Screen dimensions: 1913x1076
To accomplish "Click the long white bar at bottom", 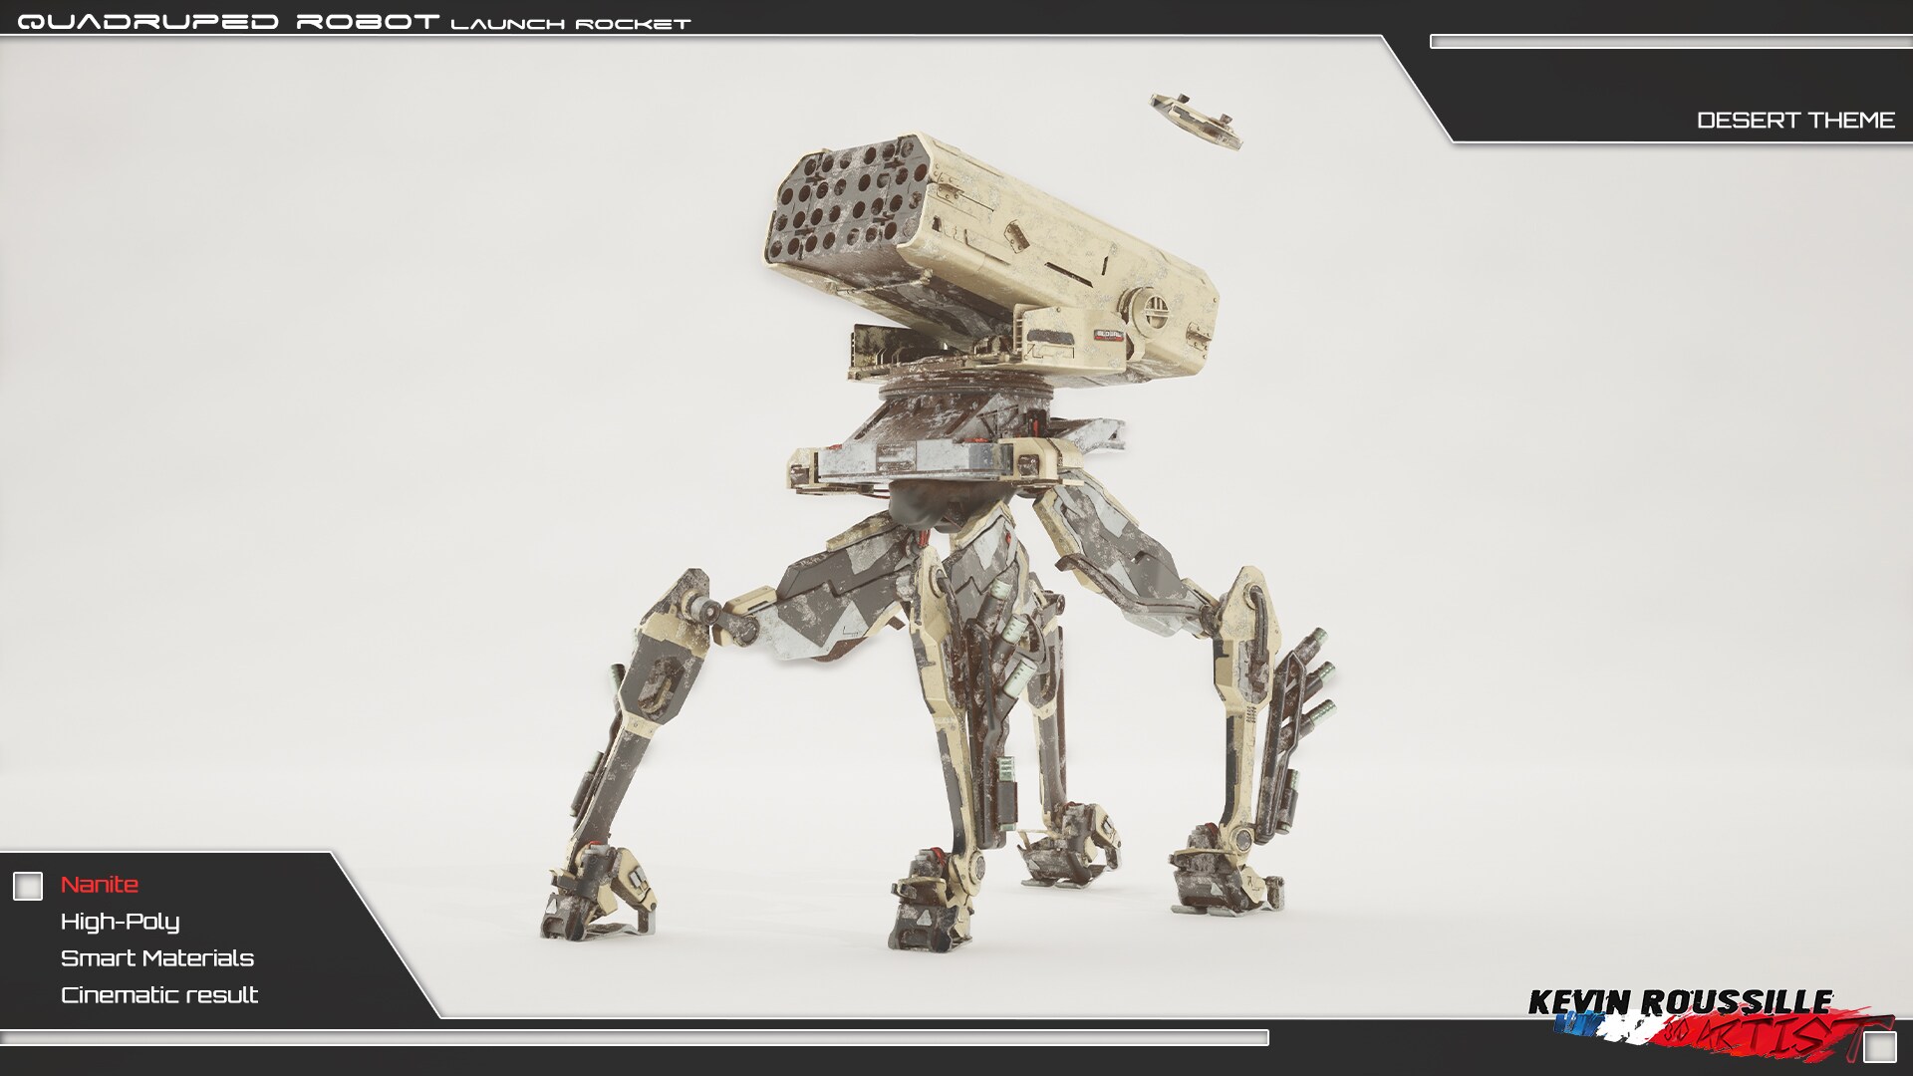I will 634,1038.
